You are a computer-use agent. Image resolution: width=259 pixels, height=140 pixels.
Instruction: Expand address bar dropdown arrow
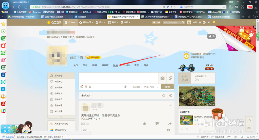pos(175,7)
